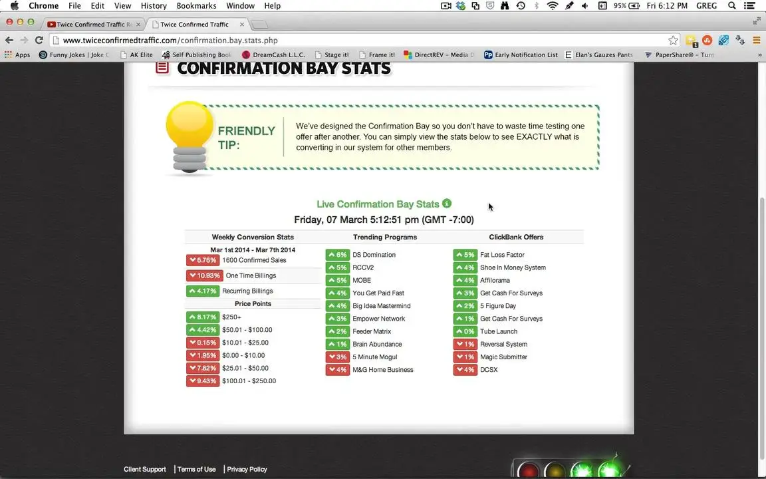Click the 'One Time Billings' stat text
The height and width of the screenshot is (479, 766).
pyautogui.click(x=251, y=275)
